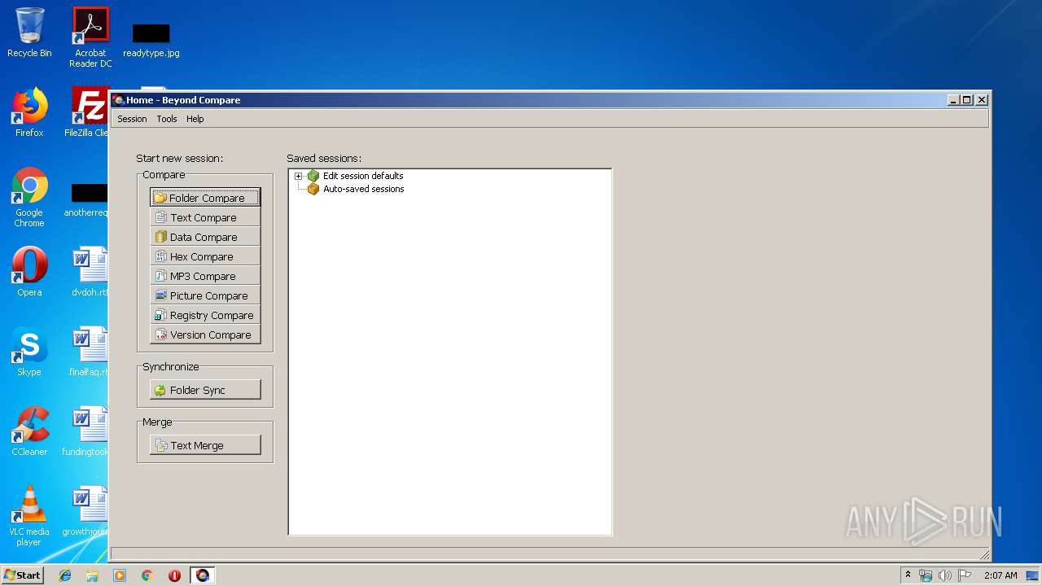
Task: Open the Action Center flag icon
Action: pyautogui.click(x=965, y=575)
